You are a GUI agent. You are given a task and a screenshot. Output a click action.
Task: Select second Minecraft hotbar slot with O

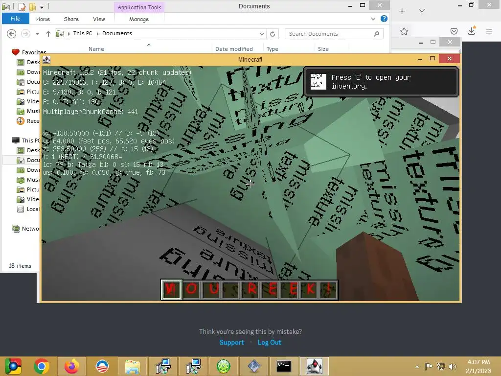pyautogui.click(x=191, y=289)
